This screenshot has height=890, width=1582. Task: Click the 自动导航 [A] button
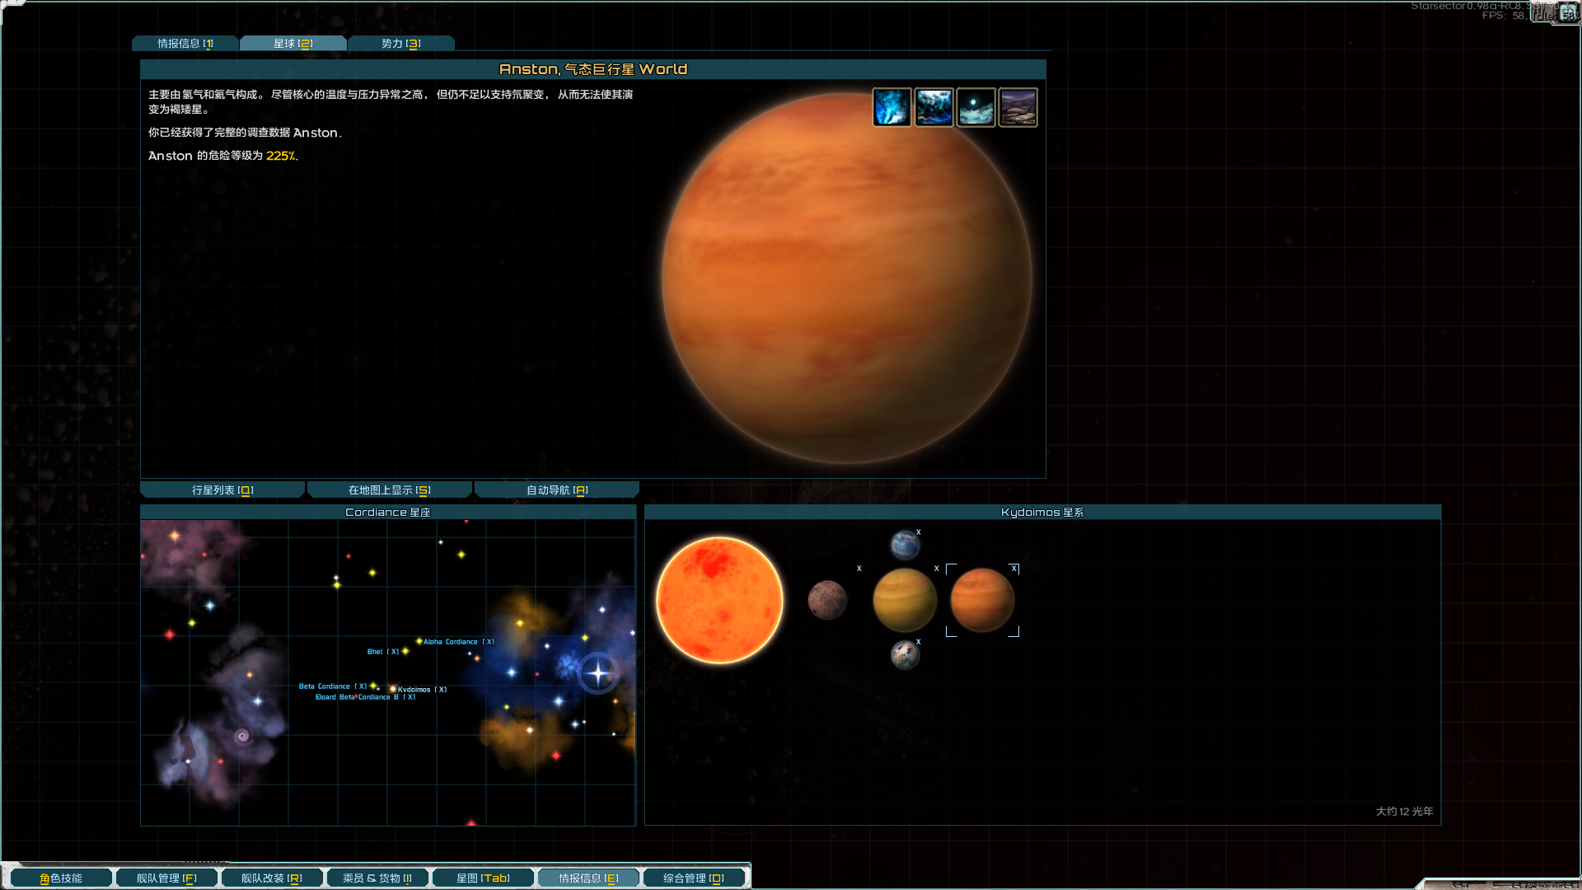(557, 490)
